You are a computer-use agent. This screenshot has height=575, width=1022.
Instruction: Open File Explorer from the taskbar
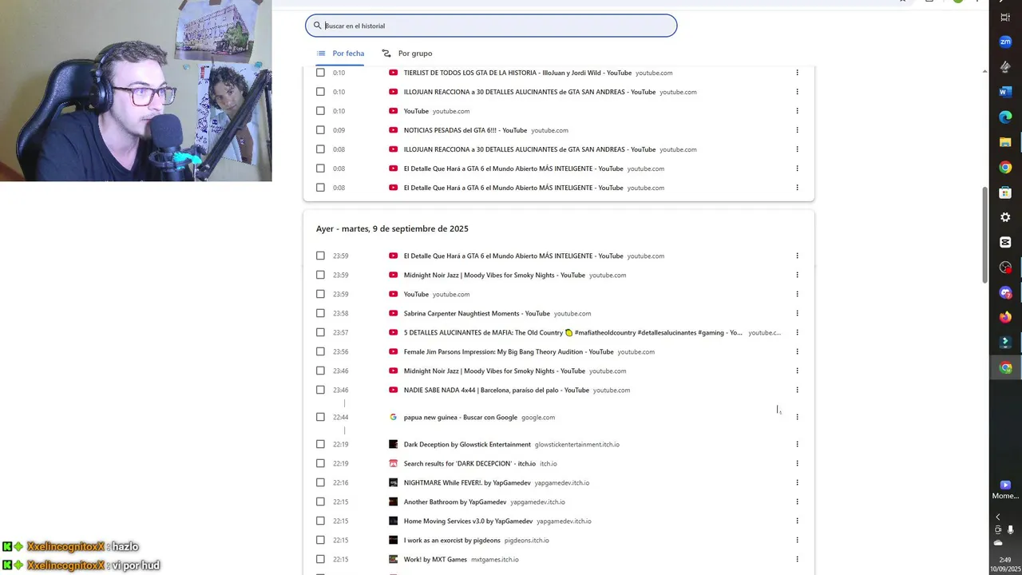tap(1005, 142)
